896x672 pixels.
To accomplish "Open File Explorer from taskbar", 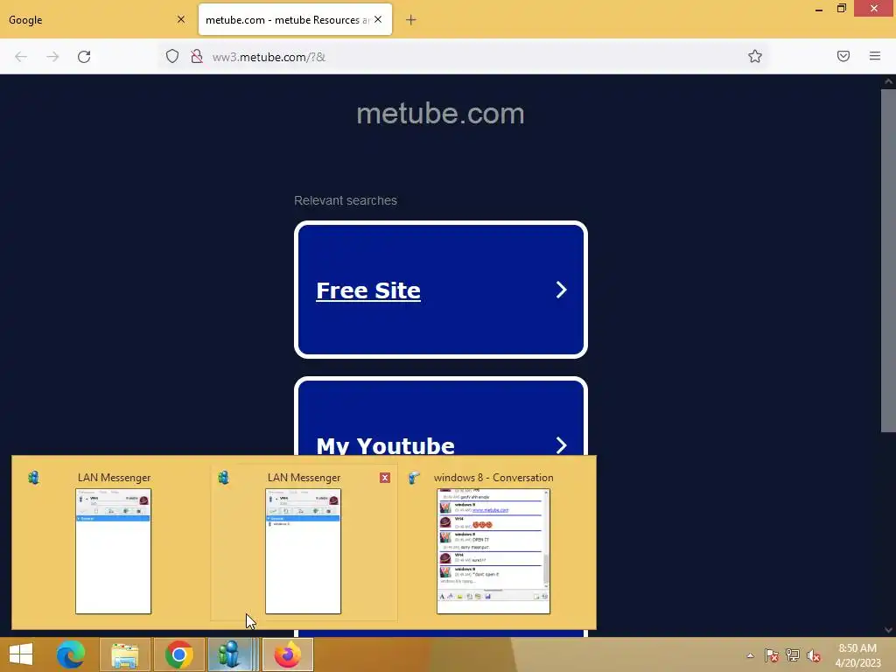I will [x=124, y=654].
